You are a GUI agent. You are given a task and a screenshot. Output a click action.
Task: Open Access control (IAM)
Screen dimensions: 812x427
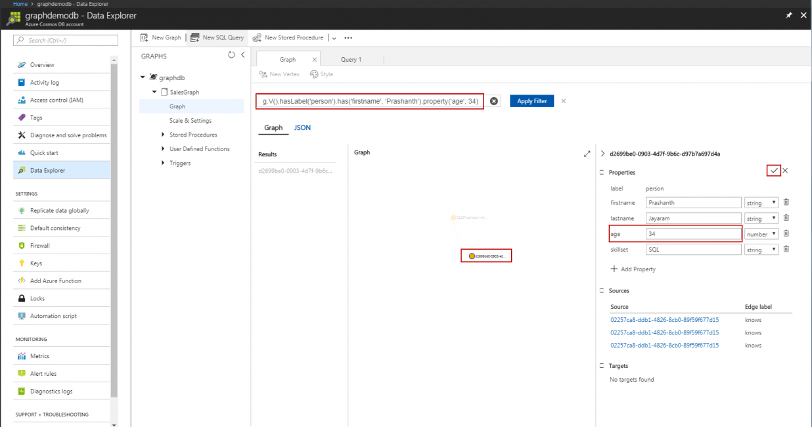(x=55, y=100)
